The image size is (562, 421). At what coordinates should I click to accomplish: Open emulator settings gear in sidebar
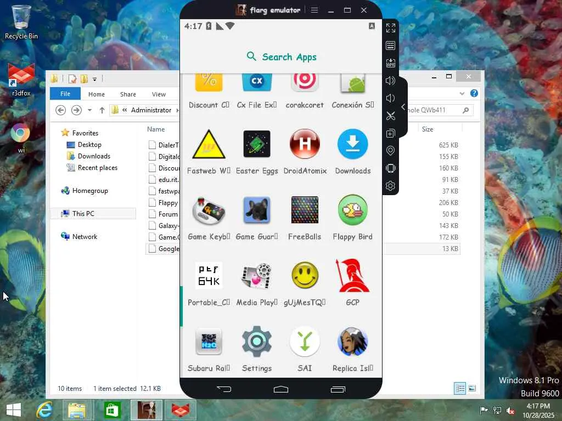[x=391, y=186]
